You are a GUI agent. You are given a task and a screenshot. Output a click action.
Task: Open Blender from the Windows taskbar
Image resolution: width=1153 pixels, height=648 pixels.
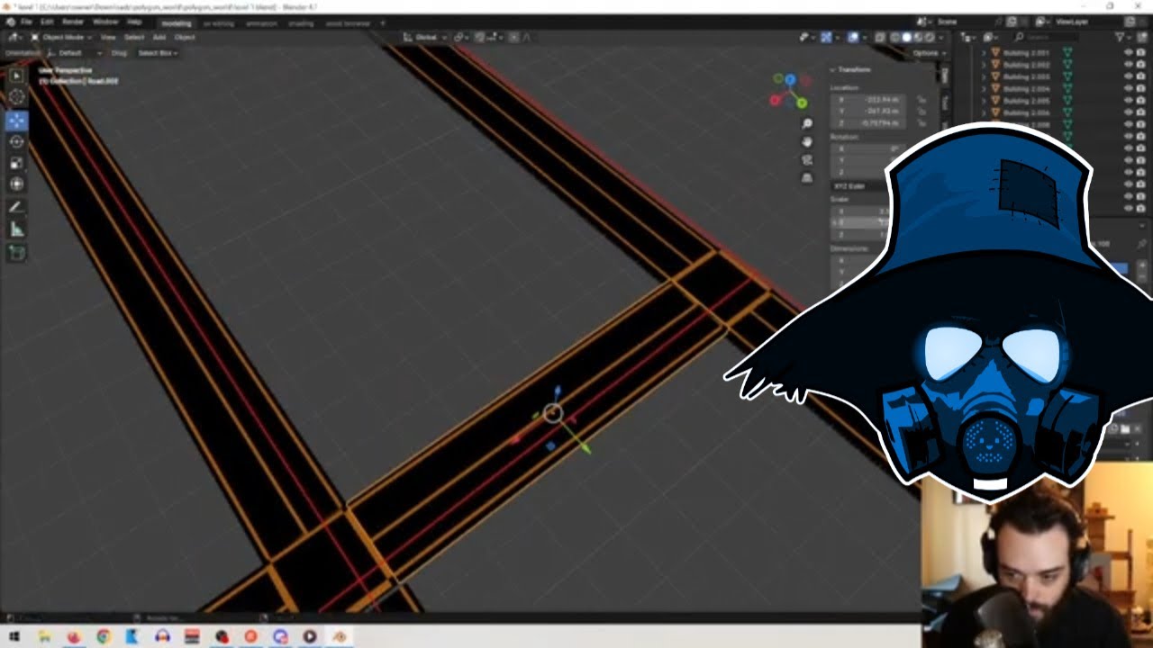pyautogui.click(x=340, y=636)
